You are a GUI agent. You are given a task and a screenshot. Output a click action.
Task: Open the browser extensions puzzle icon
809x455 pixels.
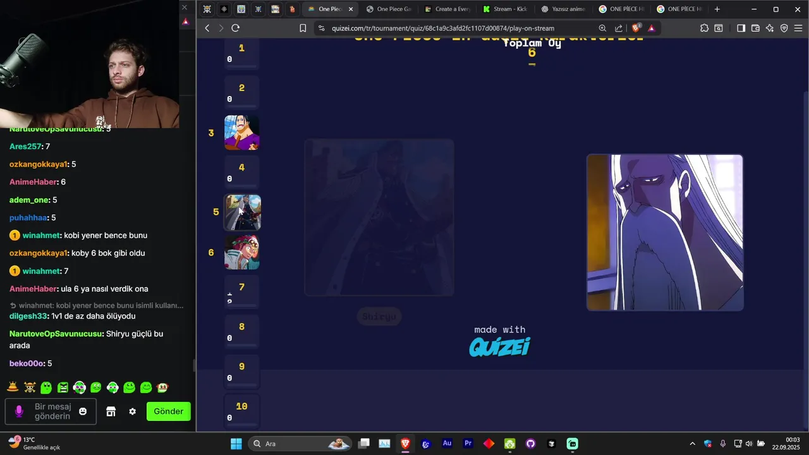tap(704, 28)
